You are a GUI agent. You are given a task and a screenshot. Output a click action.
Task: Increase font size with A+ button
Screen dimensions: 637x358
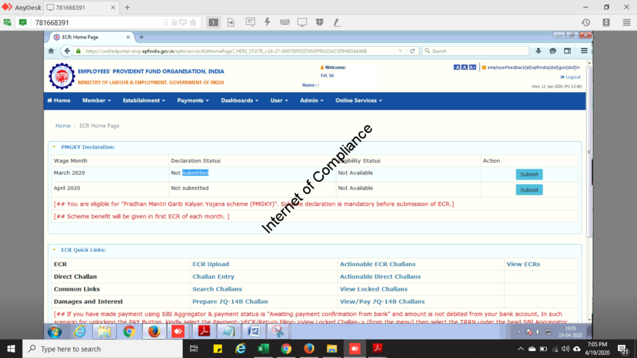coord(472,67)
